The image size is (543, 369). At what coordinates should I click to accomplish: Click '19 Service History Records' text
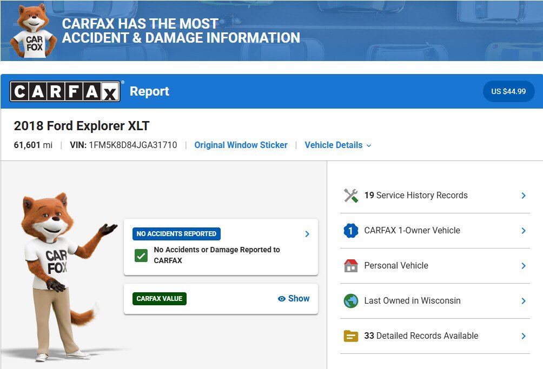click(x=416, y=196)
